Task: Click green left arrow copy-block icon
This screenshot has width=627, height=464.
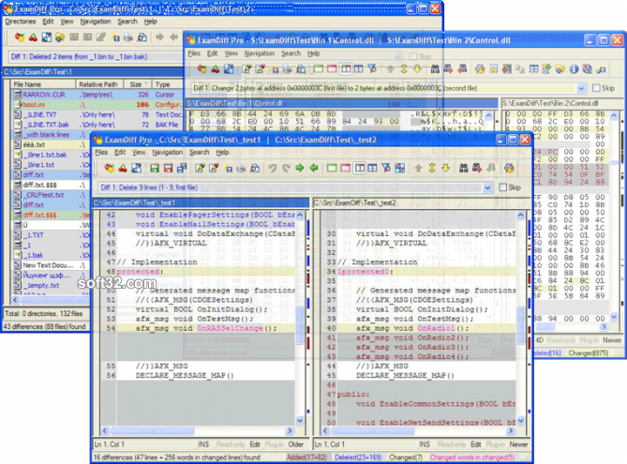Action: click(314, 168)
